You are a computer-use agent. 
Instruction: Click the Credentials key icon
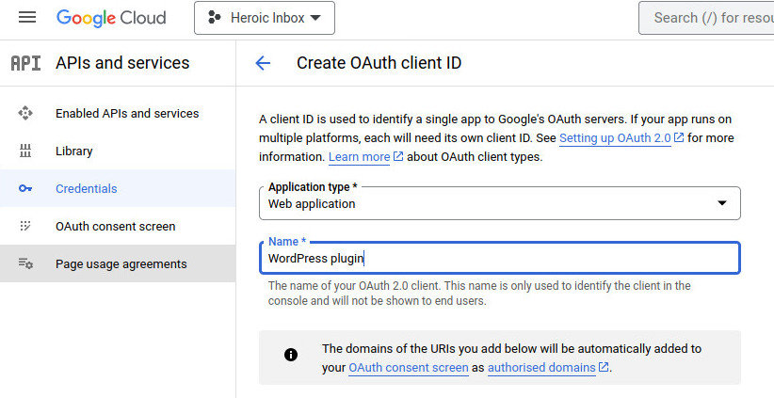tap(25, 188)
